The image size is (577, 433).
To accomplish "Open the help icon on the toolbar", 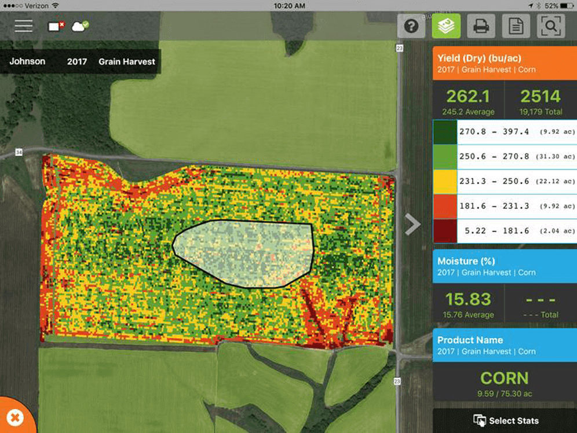I will [411, 26].
